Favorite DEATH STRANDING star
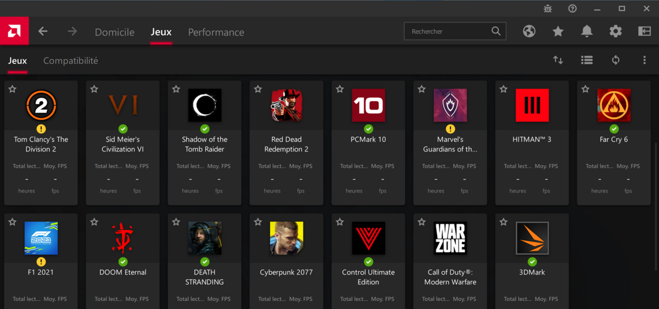Viewport: 659px width, 309px height. (x=176, y=222)
